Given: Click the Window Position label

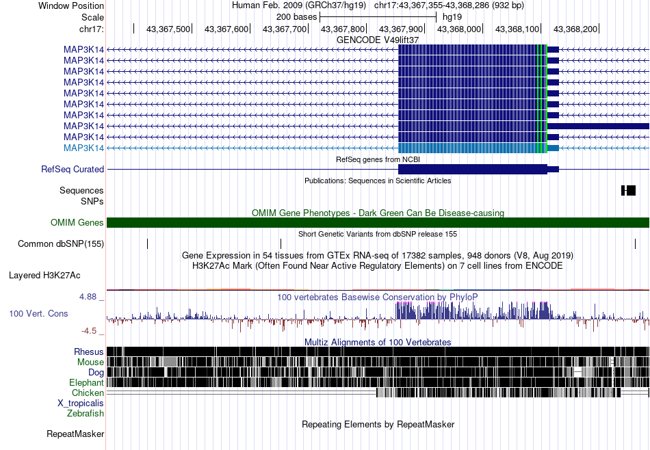Looking at the screenshot, I should [x=71, y=5].
